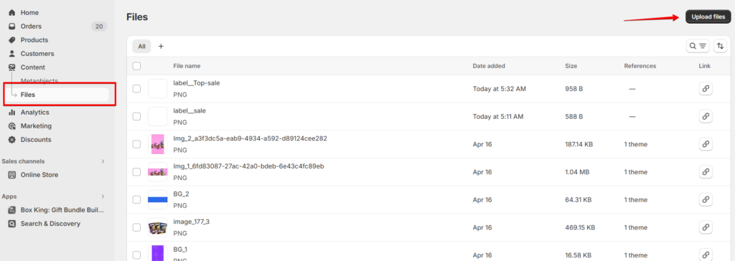Check the Img_2_a3f3dc5a file checkbox
Image resolution: width=735 pixels, height=261 pixels.
click(x=136, y=144)
